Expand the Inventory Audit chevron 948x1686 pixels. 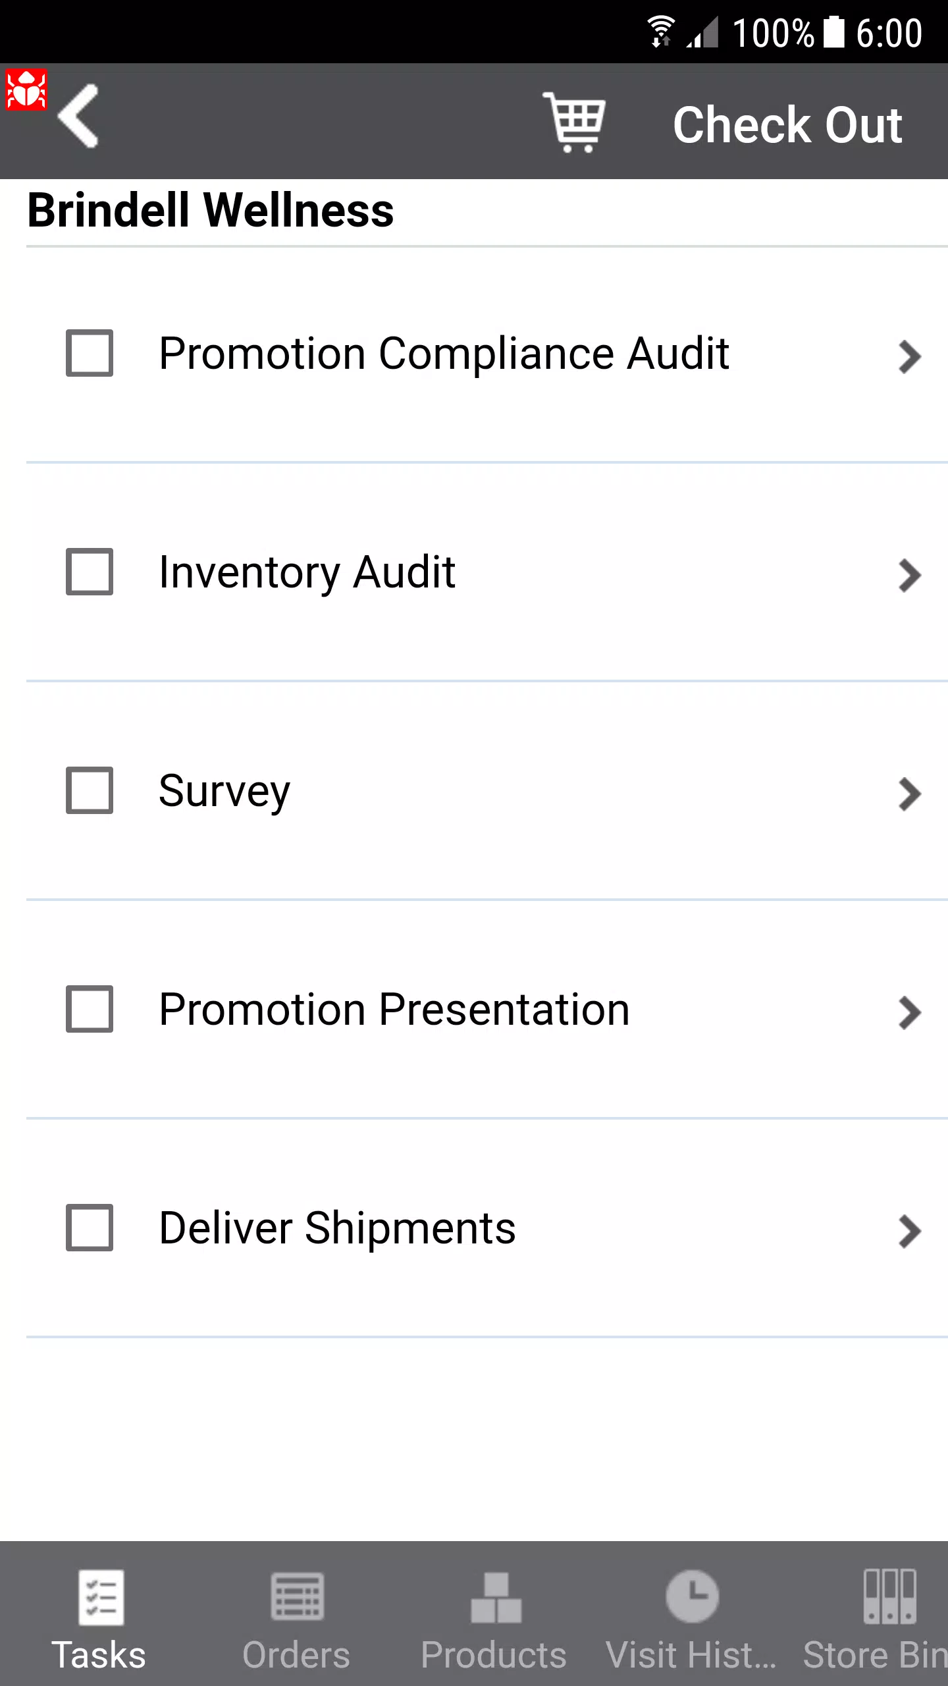tap(910, 576)
